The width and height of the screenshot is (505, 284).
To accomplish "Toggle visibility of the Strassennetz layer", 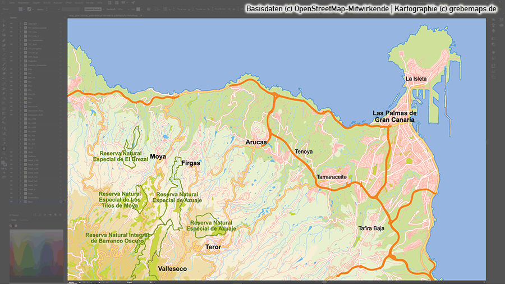I will [x=12, y=106].
